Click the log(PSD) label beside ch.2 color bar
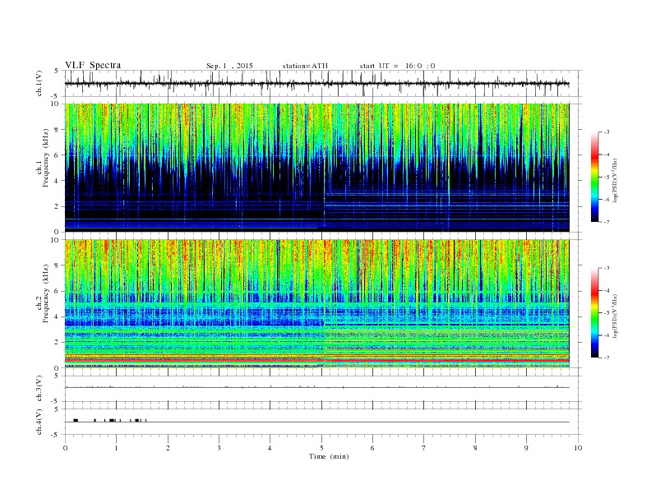The image size is (651, 503). 615,316
